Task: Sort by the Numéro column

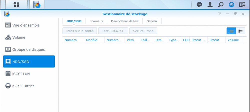Action: (73, 40)
